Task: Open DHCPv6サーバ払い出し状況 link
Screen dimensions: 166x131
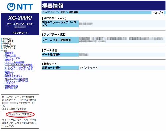Action: 19,69
